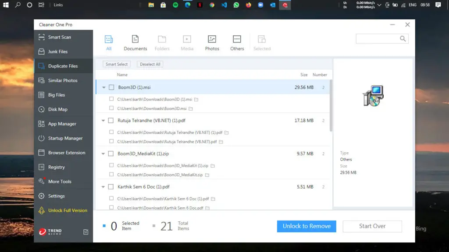Check Downloads\Boom3D (1).msi file path checkbox
The height and width of the screenshot is (252, 449).
pos(111,99)
